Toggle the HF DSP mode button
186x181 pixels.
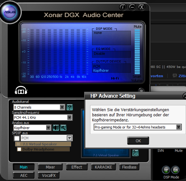[166, 170]
